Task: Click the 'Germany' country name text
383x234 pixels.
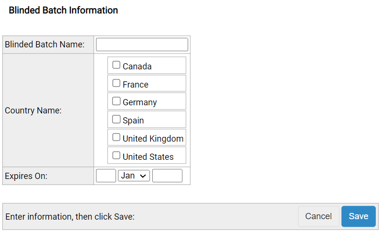Action: (x=139, y=102)
